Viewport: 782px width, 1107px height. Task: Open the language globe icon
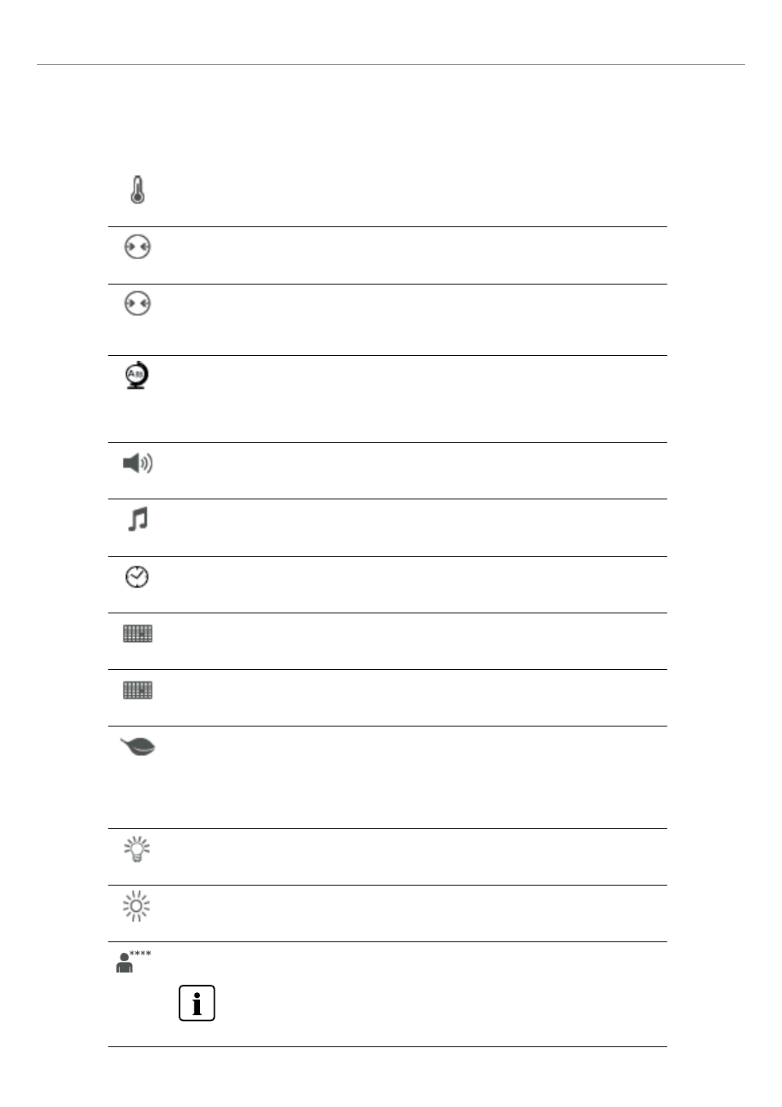[x=137, y=376]
